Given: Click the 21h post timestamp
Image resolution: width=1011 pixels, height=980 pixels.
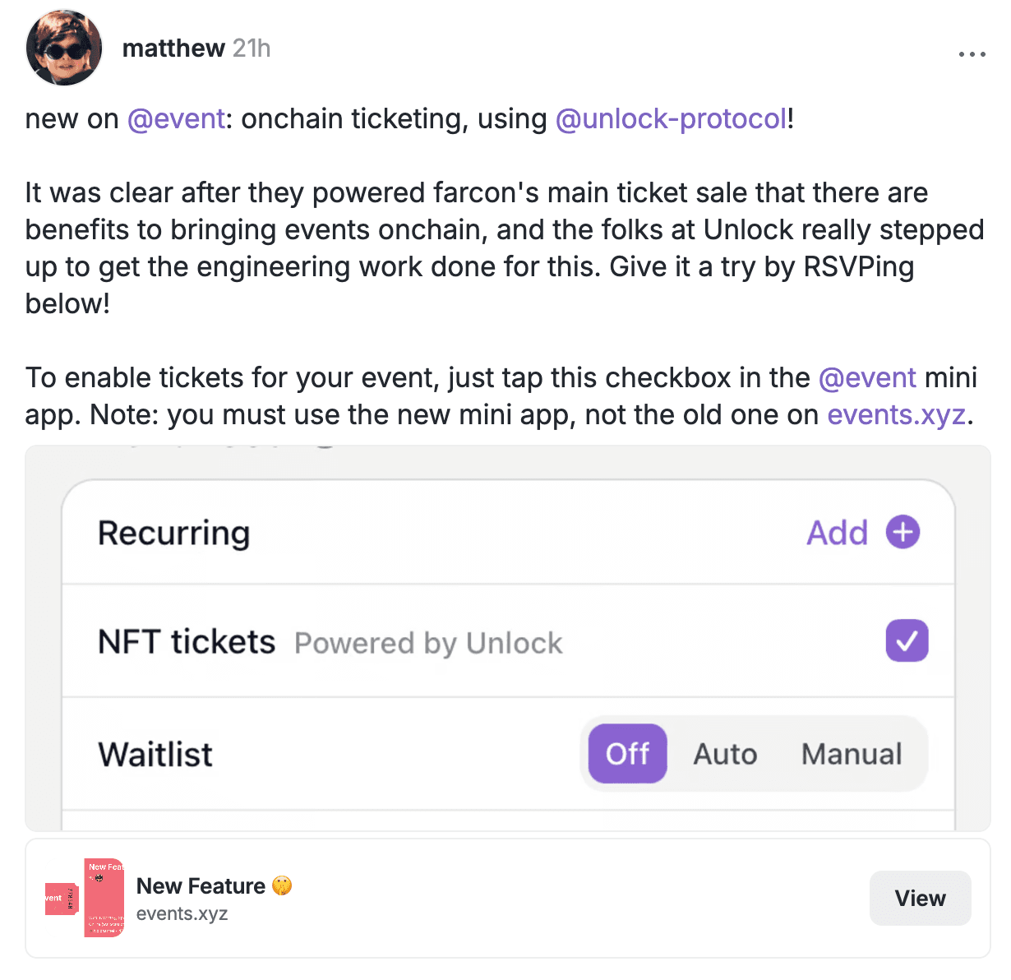Looking at the screenshot, I should coord(252,49).
